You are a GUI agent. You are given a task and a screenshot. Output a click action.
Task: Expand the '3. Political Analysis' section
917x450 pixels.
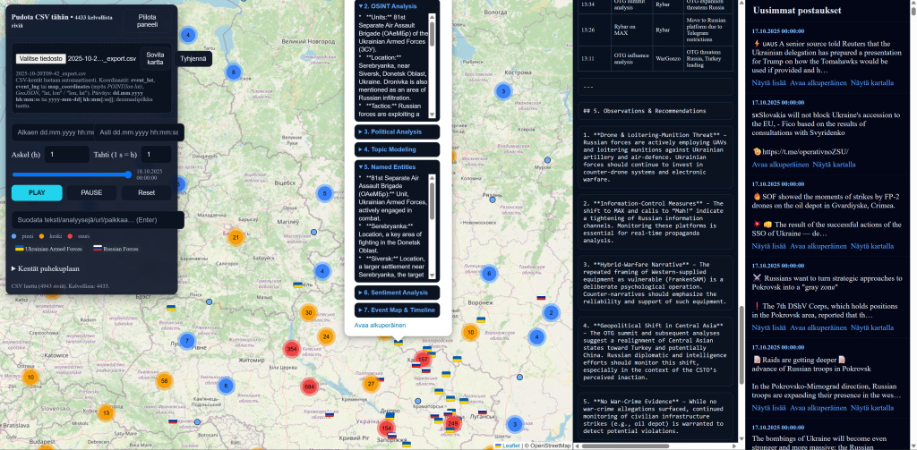coord(396,132)
